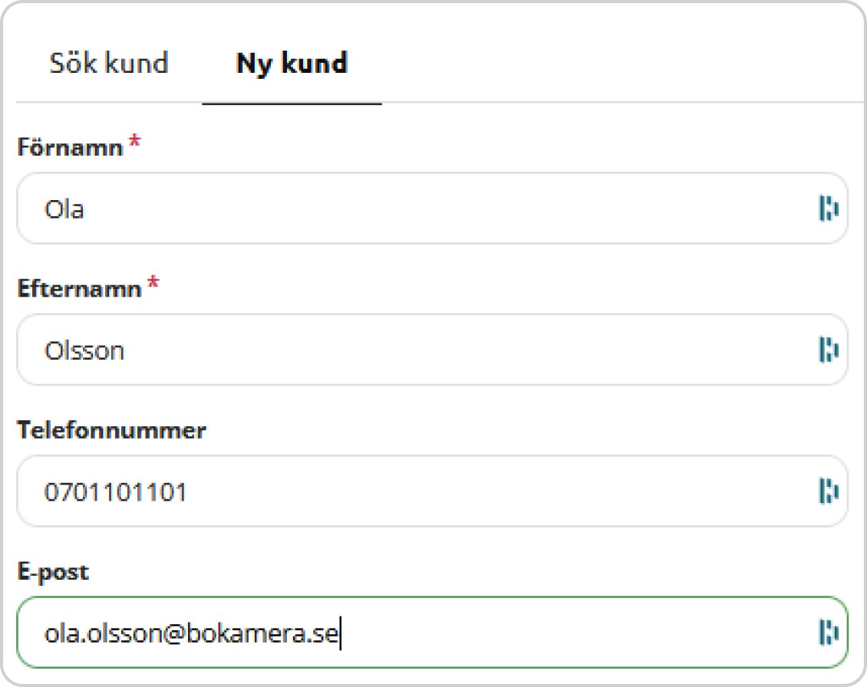Click the red required asterisk beside Förnamn
The width and height of the screenshot is (867, 687).
coord(135,142)
